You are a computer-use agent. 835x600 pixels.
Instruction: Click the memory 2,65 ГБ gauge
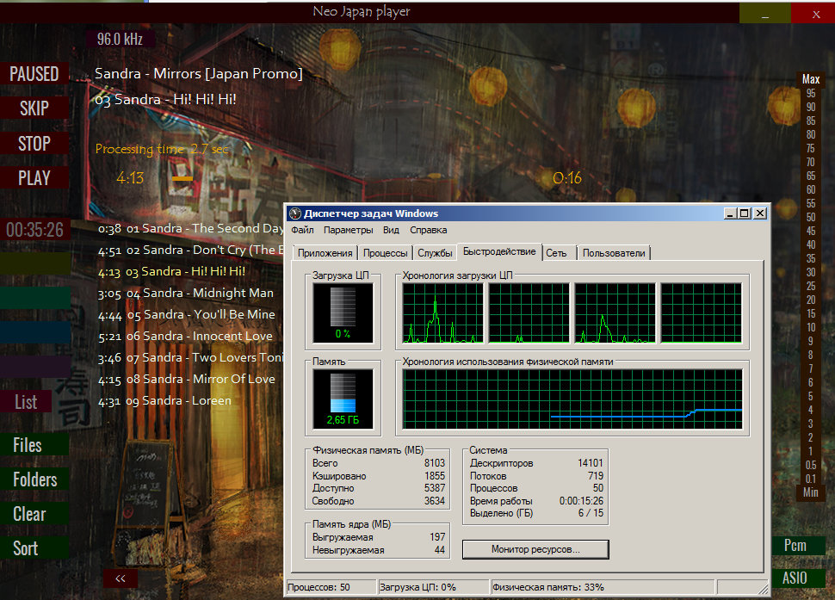[343, 399]
